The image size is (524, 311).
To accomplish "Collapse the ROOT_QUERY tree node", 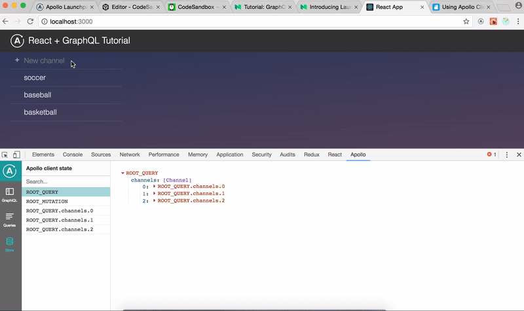I will pos(122,173).
